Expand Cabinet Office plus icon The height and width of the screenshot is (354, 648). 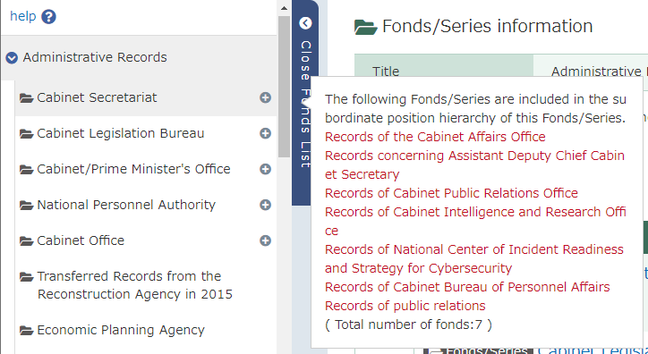pyautogui.click(x=265, y=240)
